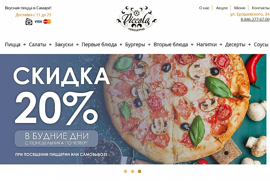Open the Акции link
The height and width of the screenshot is (181, 270).
click(222, 8)
